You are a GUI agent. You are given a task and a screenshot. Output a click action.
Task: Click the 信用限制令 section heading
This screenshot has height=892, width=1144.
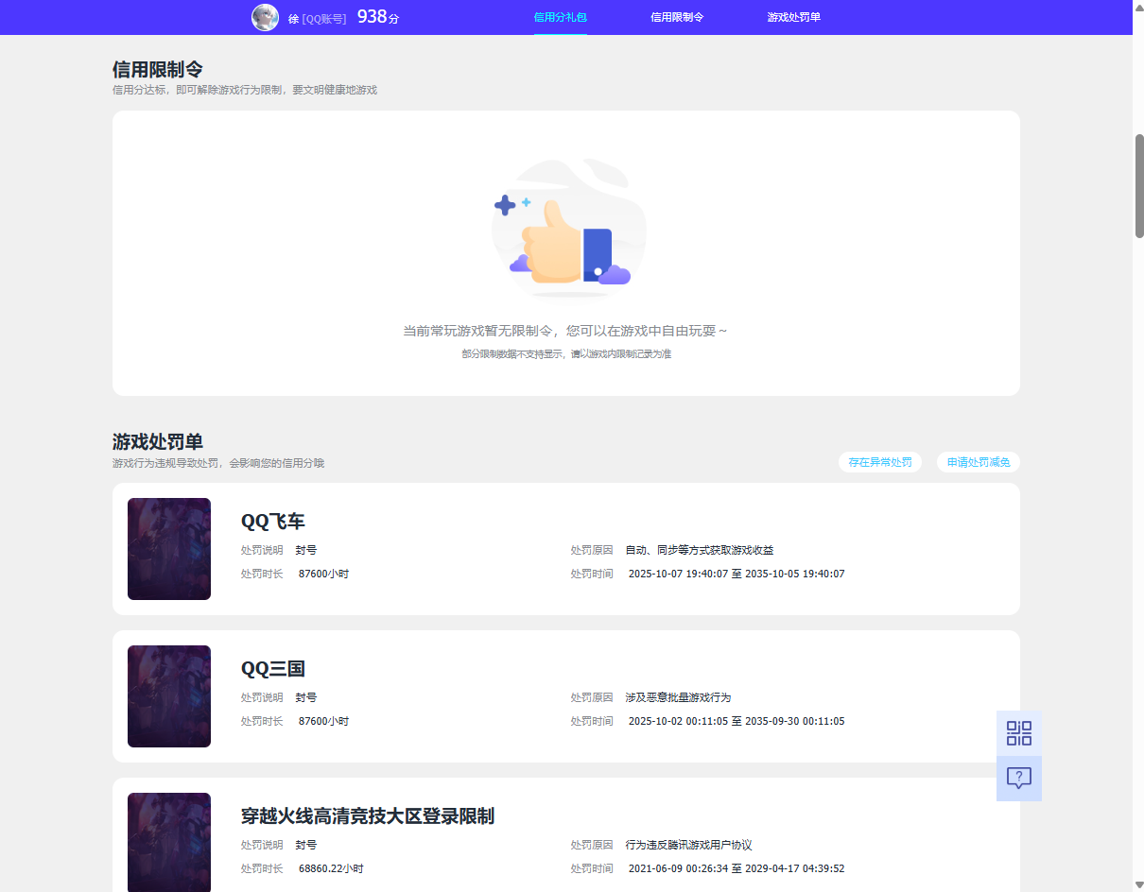[x=158, y=70]
